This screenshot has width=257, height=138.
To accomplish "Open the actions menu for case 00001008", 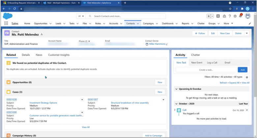I will pos(82,112).
